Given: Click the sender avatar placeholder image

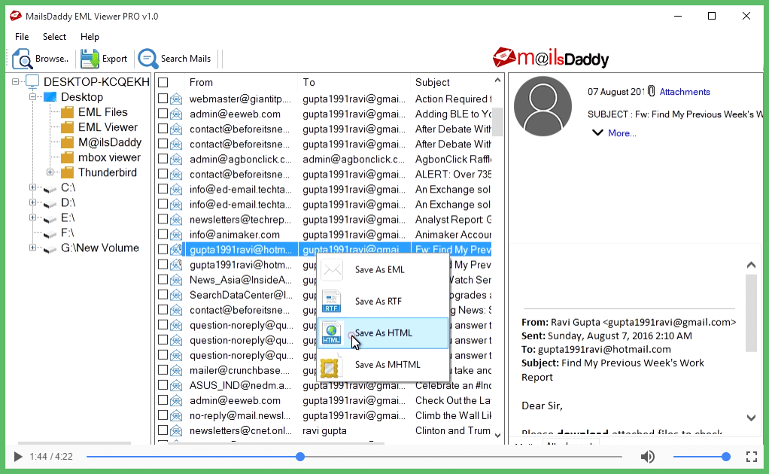Looking at the screenshot, I should (543, 106).
